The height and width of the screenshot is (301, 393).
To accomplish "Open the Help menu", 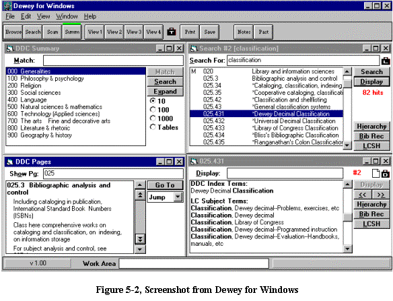I will point(90,17).
